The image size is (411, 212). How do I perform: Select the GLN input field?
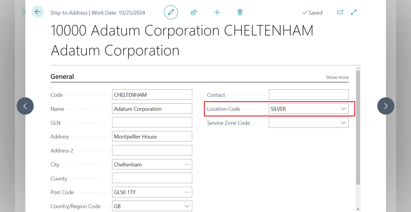[152, 122]
